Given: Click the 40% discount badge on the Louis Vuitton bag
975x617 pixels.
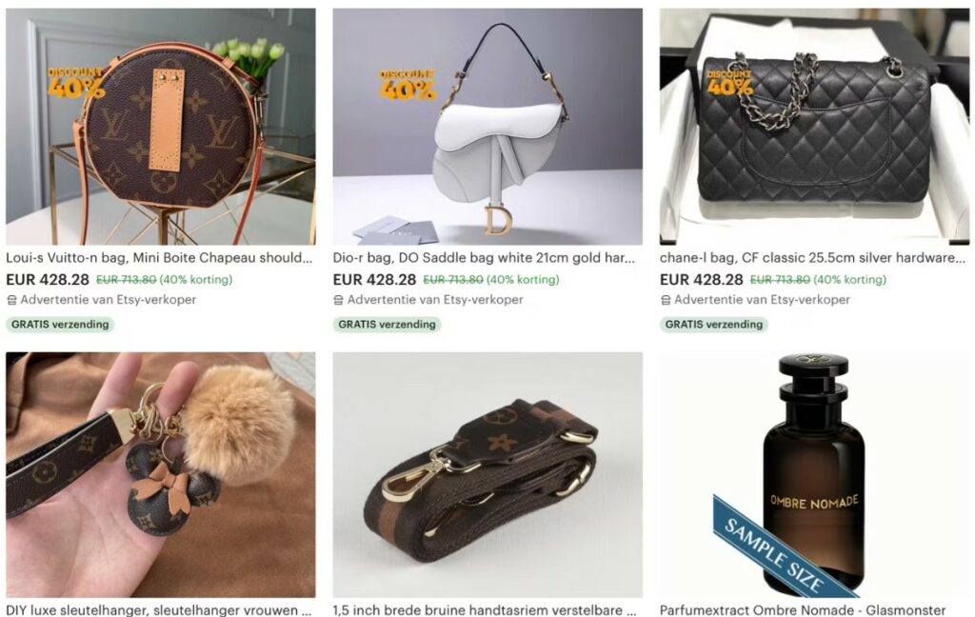Looking at the screenshot, I should click(x=76, y=83).
